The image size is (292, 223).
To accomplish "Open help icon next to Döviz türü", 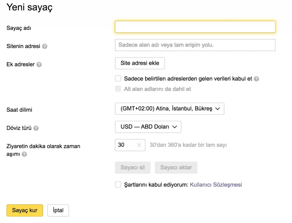I will [x=36, y=128].
